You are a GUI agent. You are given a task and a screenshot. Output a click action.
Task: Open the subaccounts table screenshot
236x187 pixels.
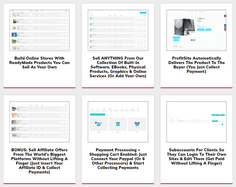196,122
